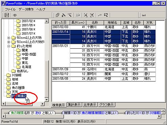Click the 石狩川 cell

tap(95, 70)
